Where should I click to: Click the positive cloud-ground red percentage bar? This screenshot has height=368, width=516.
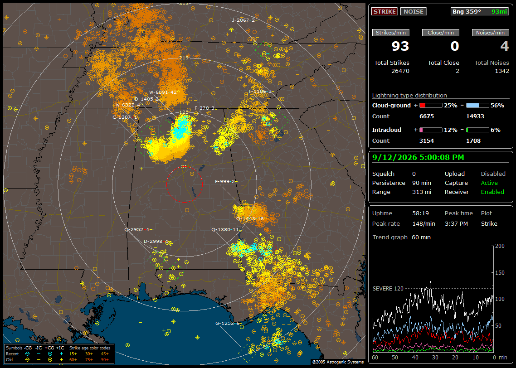click(x=431, y=106)
